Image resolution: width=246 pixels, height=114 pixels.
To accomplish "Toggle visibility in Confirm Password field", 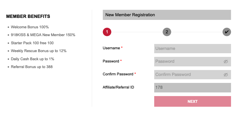I will pyautogui.click(x=226, y=75).
